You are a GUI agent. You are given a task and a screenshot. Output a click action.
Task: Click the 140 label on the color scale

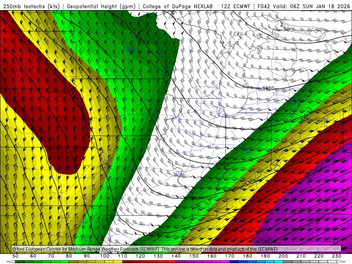tap(176, 256)
